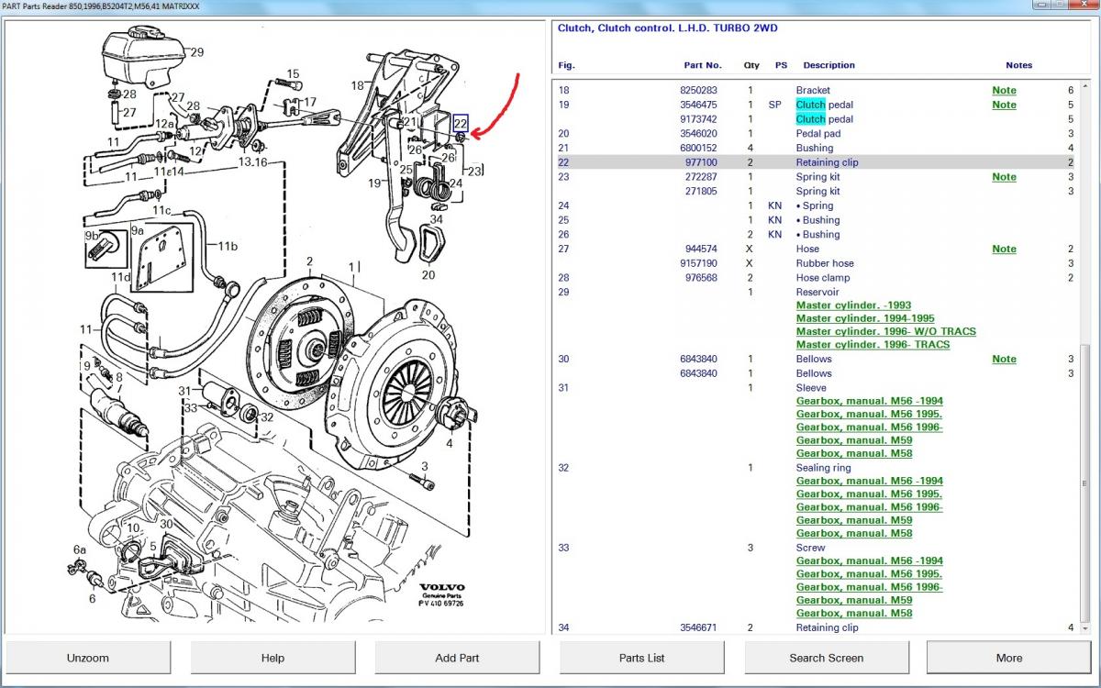Image resolution: width=1101 pixels, height=688 pixels.
Task: Select Rubber hose 9157190 row
Action: pyautogui.click(x=816, y=263)
